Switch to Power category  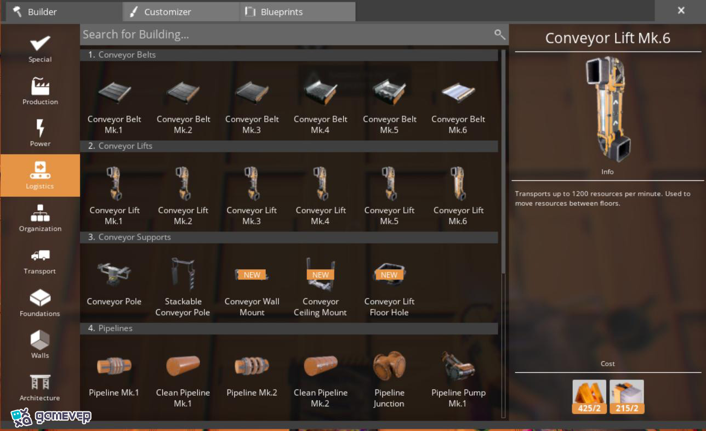point(40,133)
